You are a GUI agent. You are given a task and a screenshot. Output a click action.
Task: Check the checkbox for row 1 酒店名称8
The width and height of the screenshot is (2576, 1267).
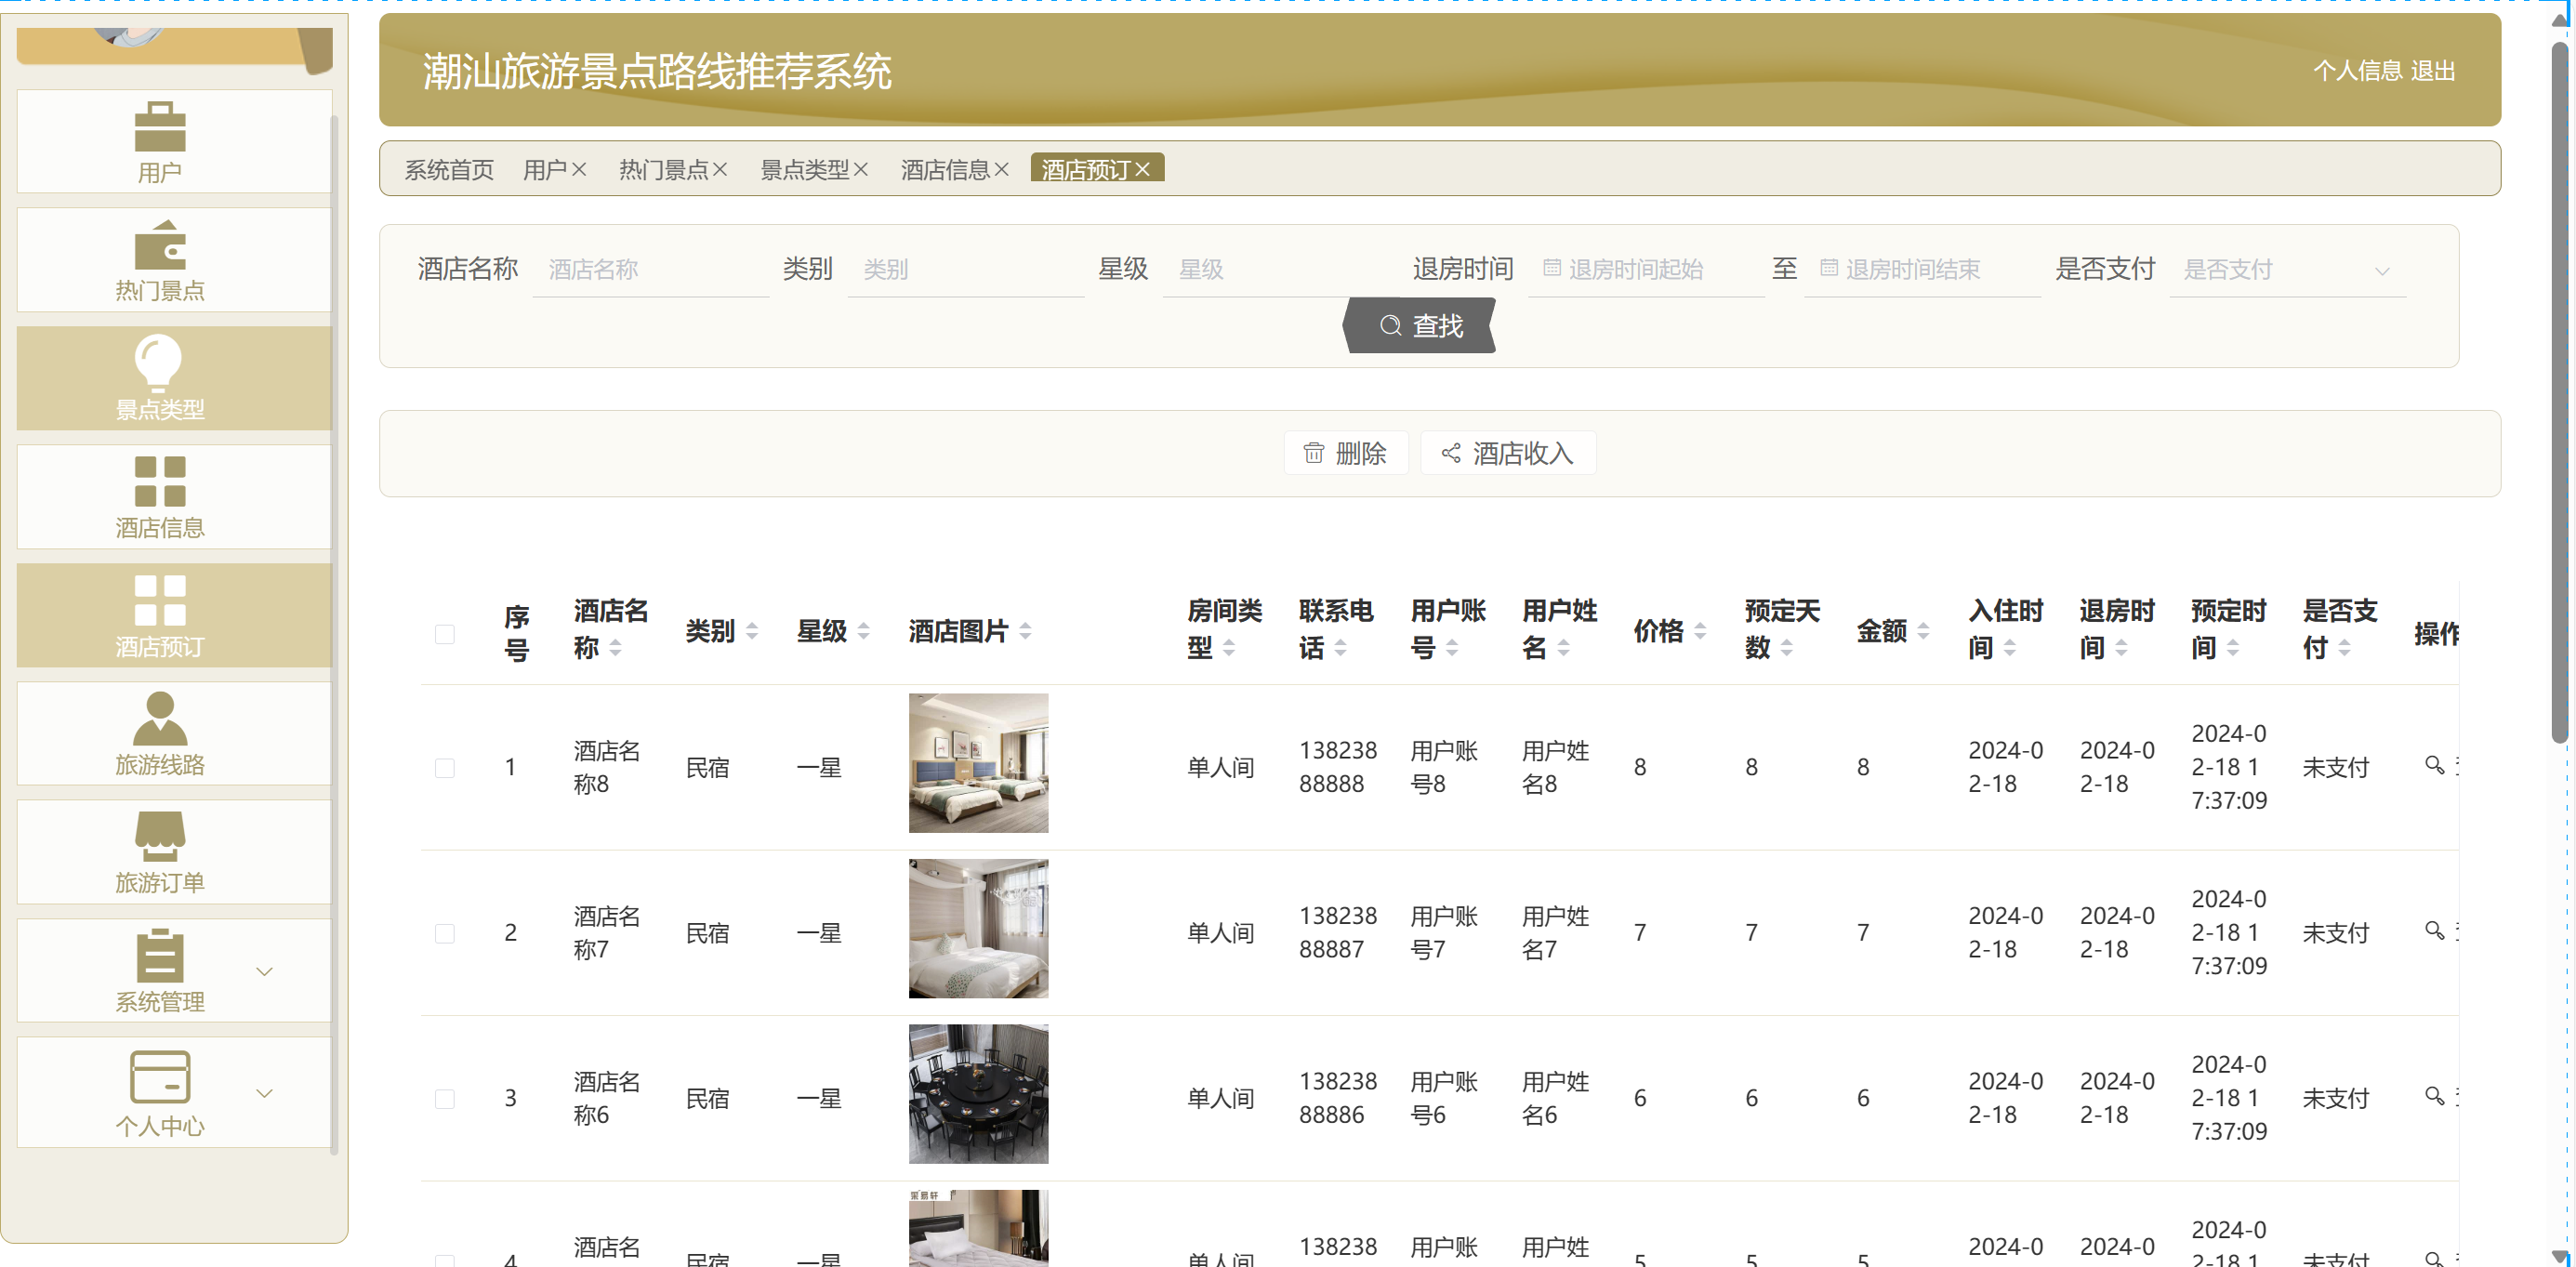click(445, 767)
